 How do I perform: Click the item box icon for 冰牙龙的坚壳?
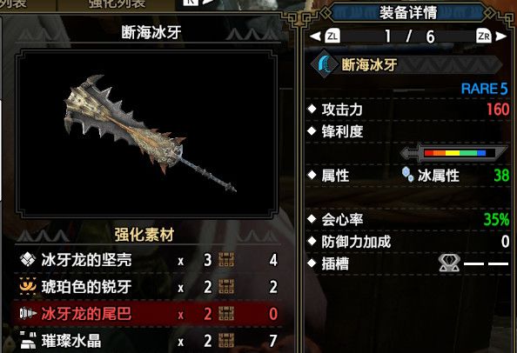[226, 260]
